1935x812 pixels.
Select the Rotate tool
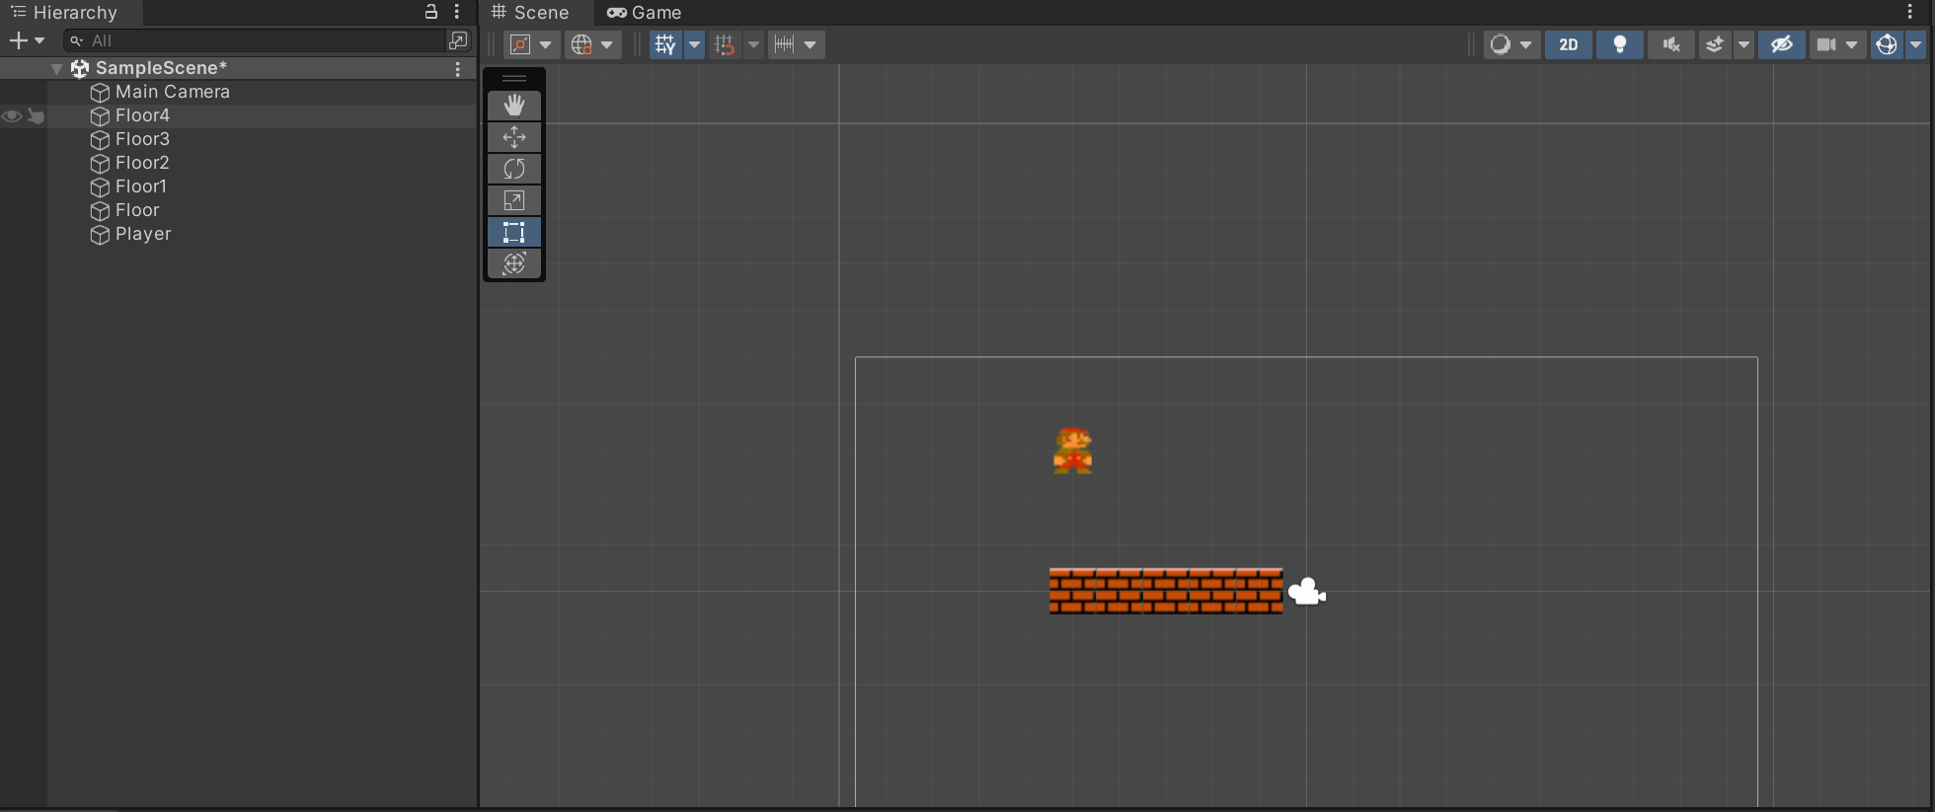click(514, 169)
